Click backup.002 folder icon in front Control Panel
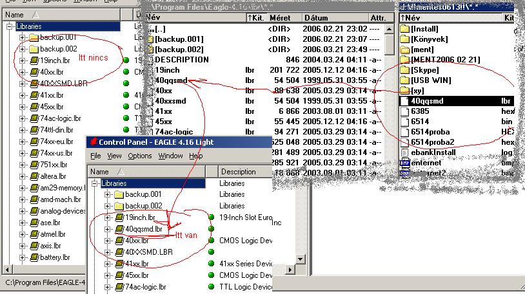The image size is (525, 294). pyautogui.click(x=119, y=206)
